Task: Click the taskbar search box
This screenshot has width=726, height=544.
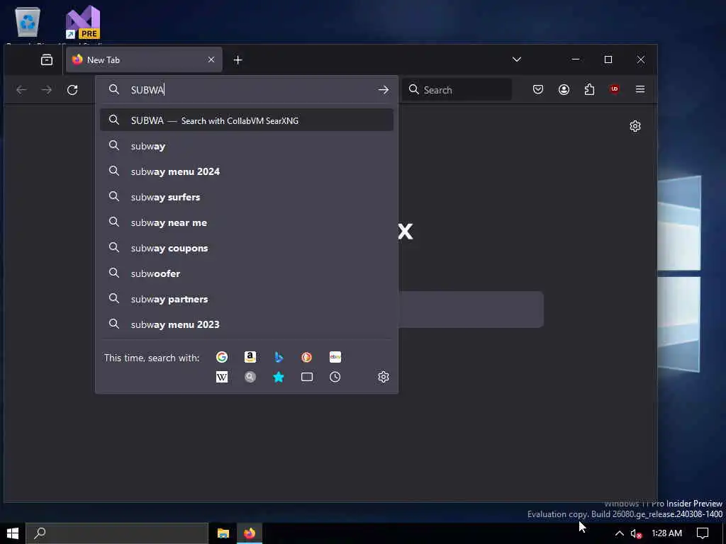Action: pyautogui.click(x=117, y=533)
